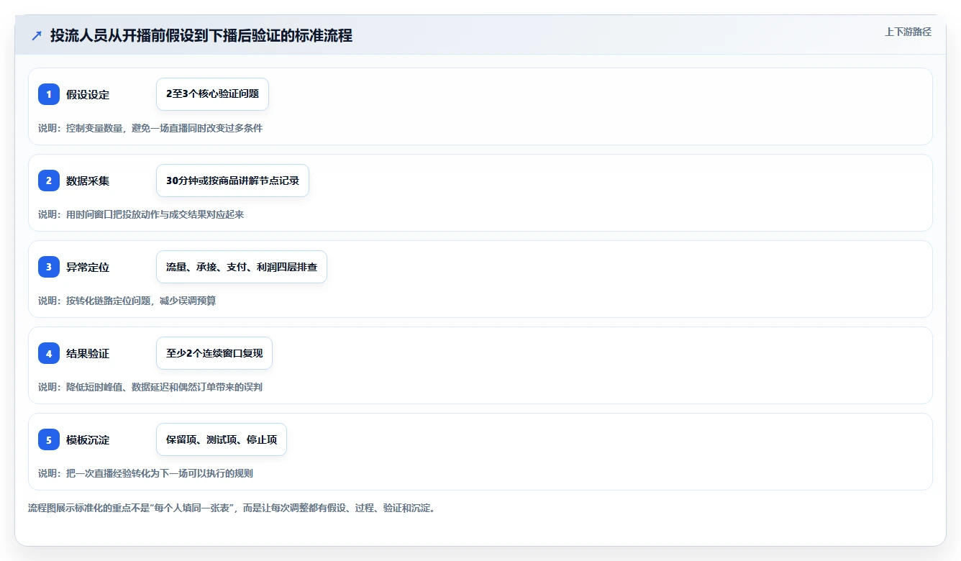961x561 pixels.
Task: Click the note 说明：按转化链路定位问题，减少误调预算
Action: tap(127, 301)
